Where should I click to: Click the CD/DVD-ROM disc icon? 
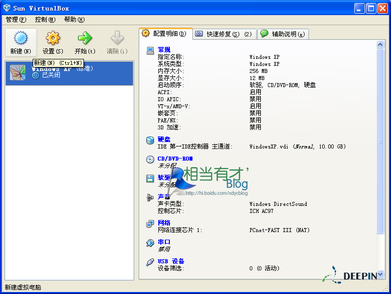[x=150, y=159]
